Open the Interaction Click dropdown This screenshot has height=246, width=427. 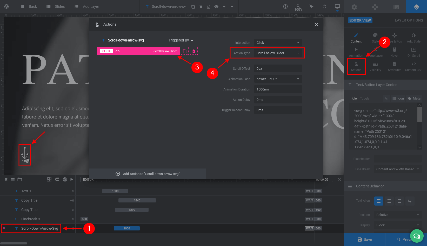[278, 43]
